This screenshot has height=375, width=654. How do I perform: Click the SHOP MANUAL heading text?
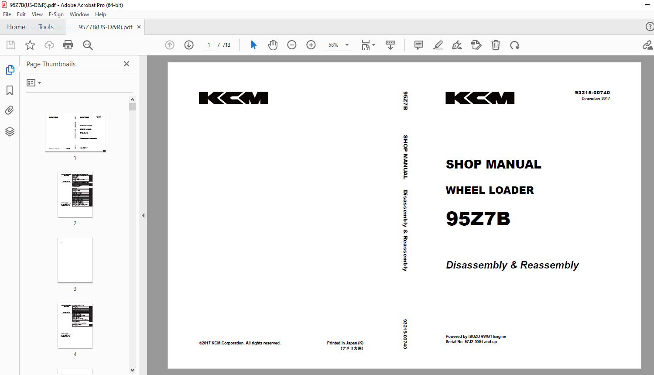click(493, 164)
